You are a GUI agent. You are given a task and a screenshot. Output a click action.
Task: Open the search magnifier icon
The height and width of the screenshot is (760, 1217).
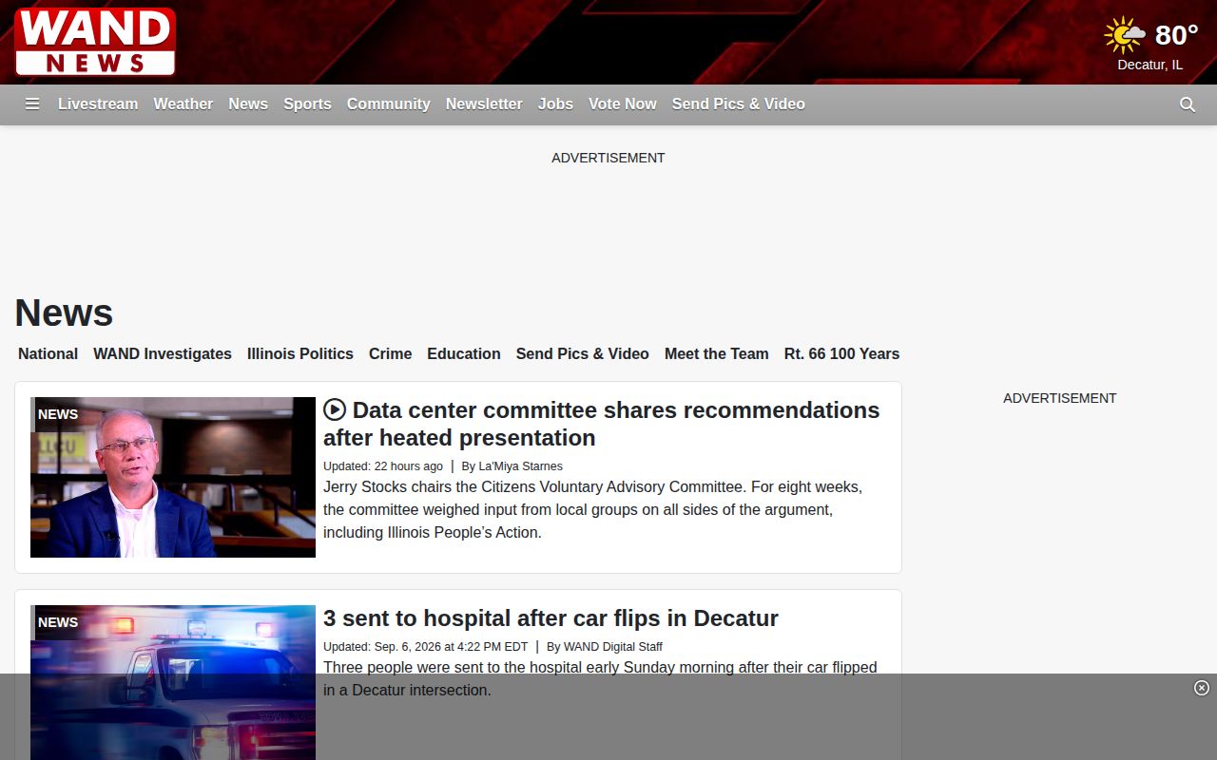(x=1188, y=104)
